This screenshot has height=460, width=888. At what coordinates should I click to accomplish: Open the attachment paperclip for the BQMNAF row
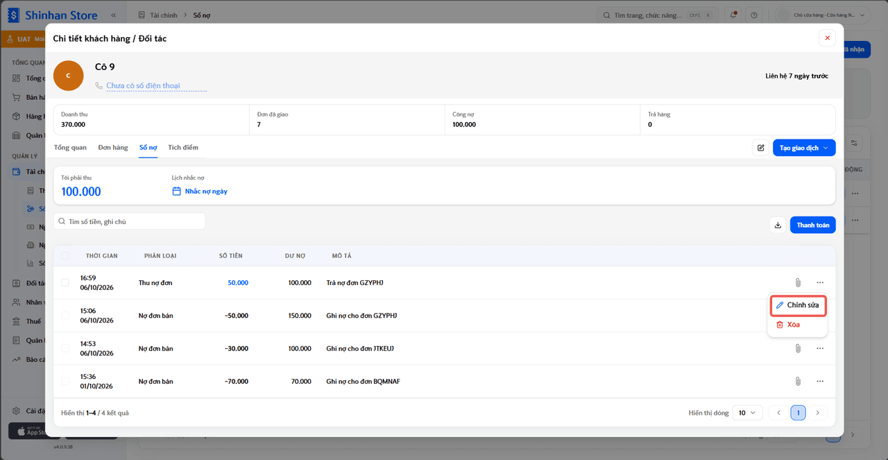point(798,382)
